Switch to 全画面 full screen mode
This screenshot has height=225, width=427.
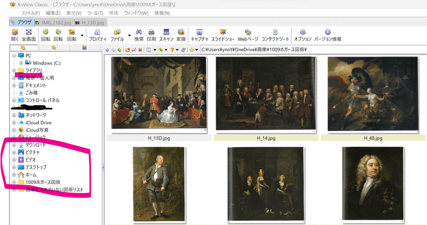click(29, 35)
